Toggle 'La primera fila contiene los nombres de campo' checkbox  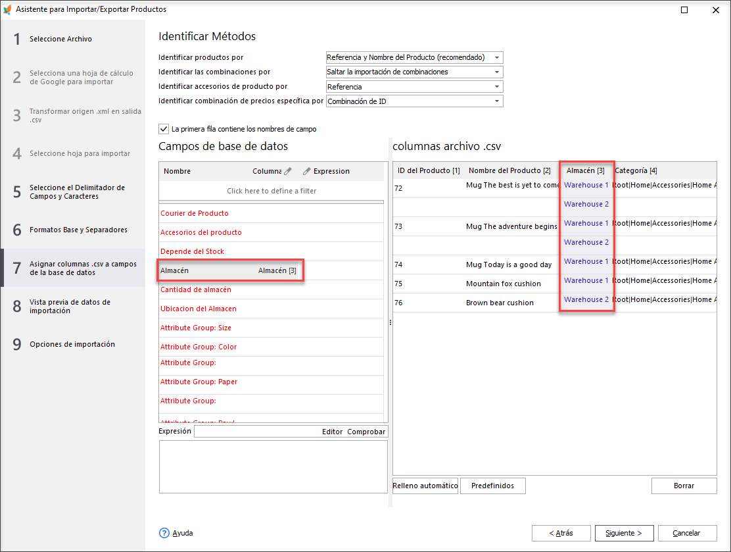[x=164, y=129]
